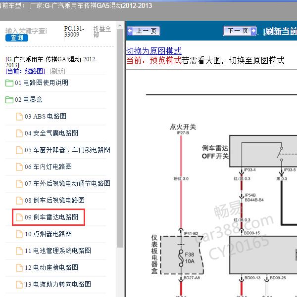Click the sidebar vertical scrollbar thumb
Viewport: 297px width, 297px height.
click(x=120, y=138)
